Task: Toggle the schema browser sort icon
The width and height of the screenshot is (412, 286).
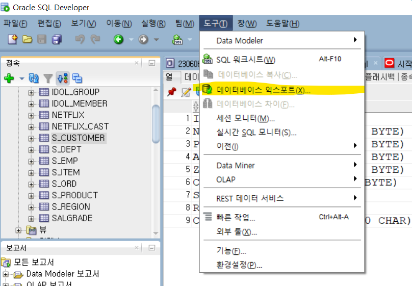Action: (x=63, y=79)
